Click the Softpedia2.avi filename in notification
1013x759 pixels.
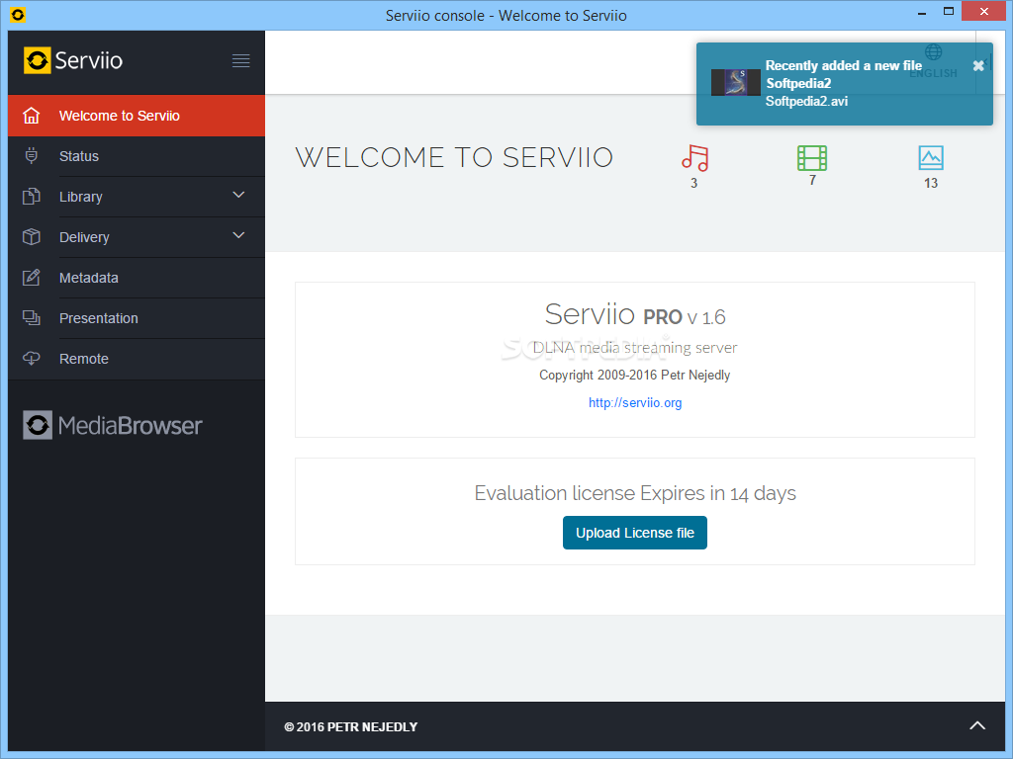[x=806, y=101]
